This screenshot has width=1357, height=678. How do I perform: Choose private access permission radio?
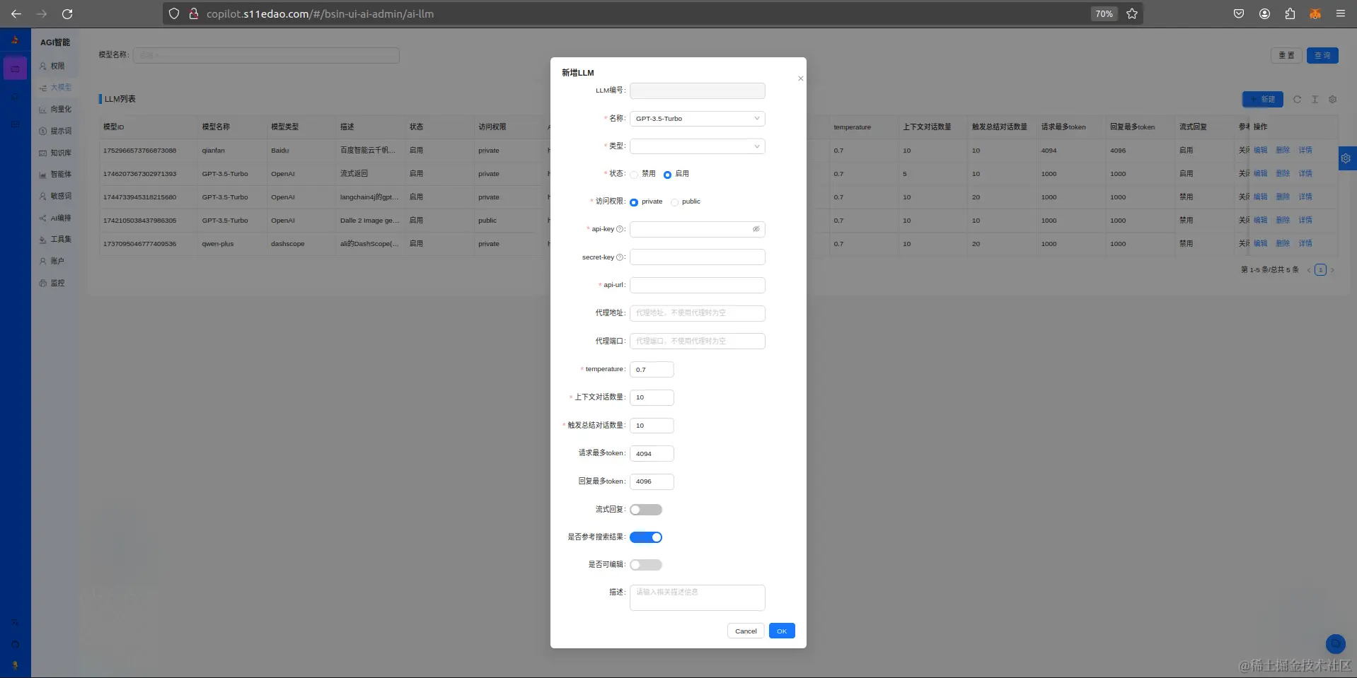pyautogui.click(x=634, y=202)
